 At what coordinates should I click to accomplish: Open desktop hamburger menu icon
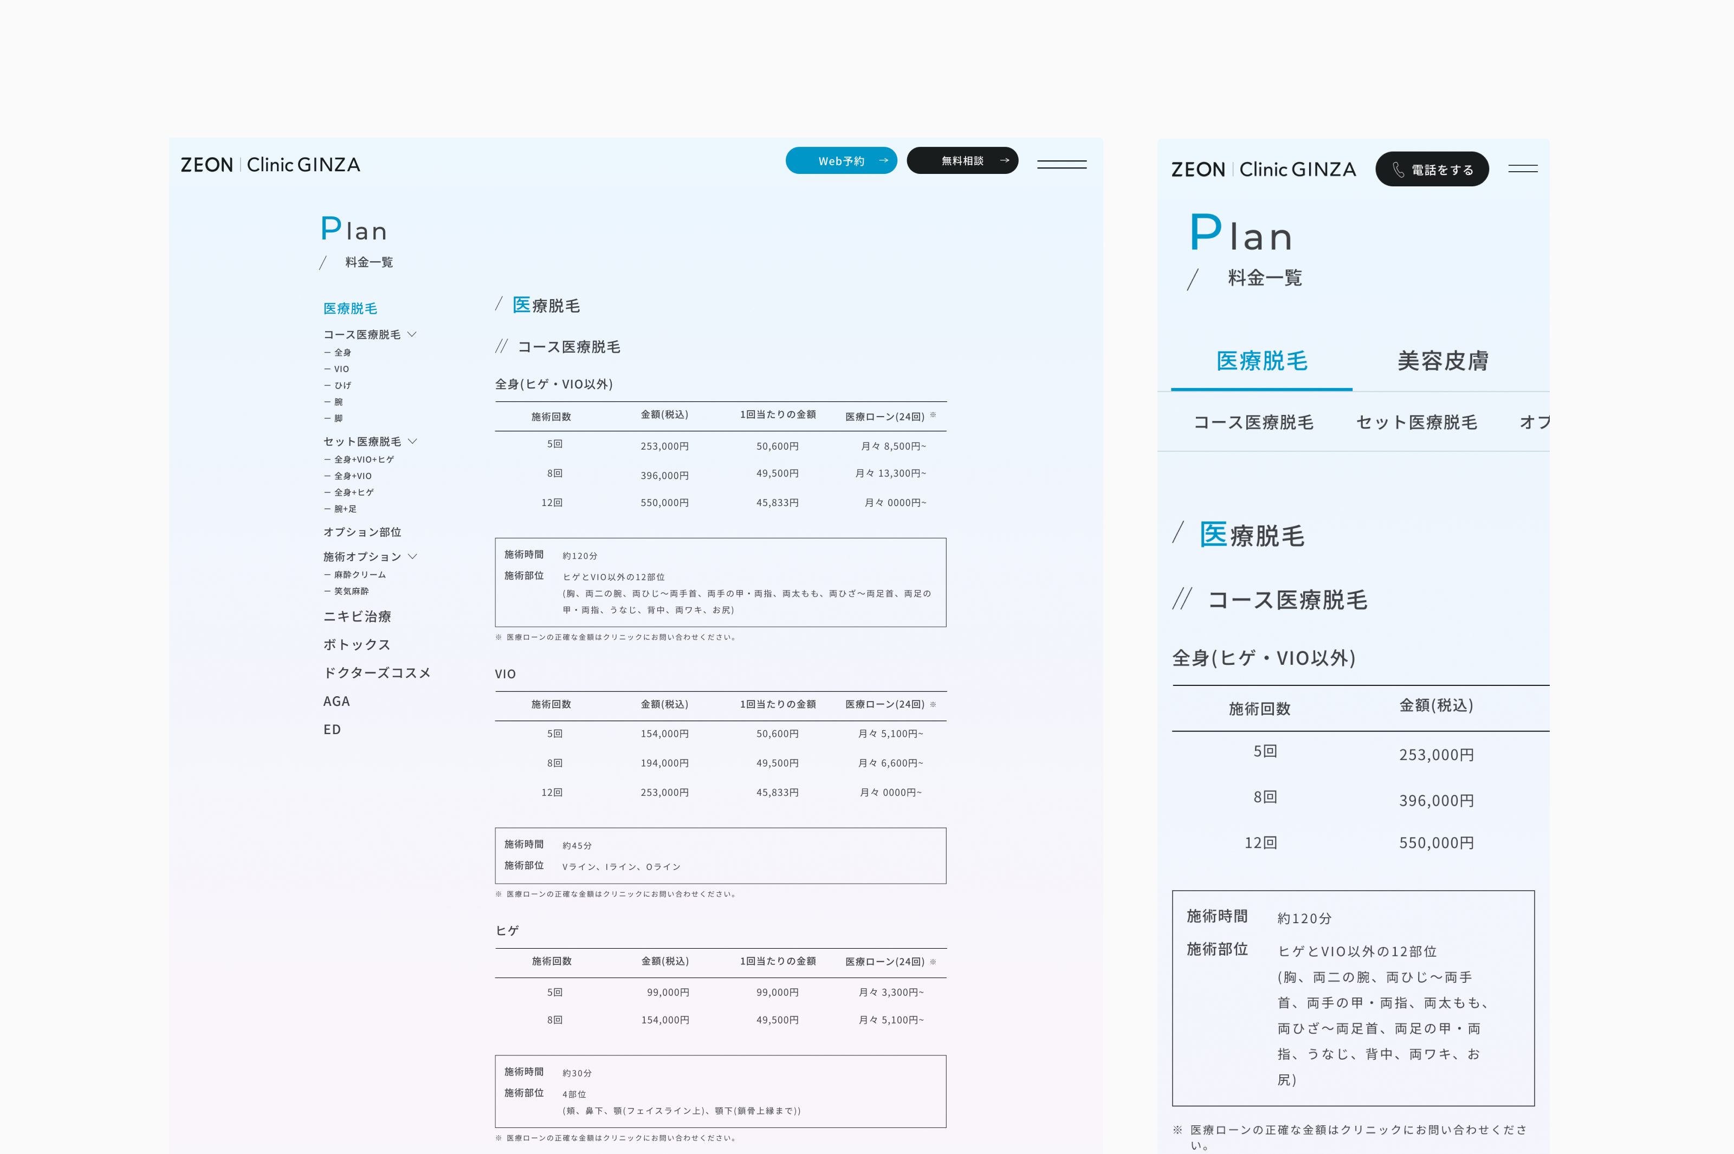[x=1062, y=164]
